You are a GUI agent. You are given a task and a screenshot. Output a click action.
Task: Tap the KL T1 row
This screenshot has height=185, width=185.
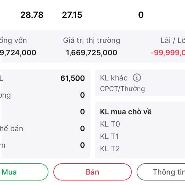tap(109, 136)
